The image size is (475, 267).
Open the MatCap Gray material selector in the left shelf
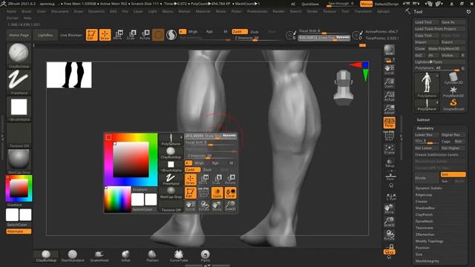click(19, 162)
